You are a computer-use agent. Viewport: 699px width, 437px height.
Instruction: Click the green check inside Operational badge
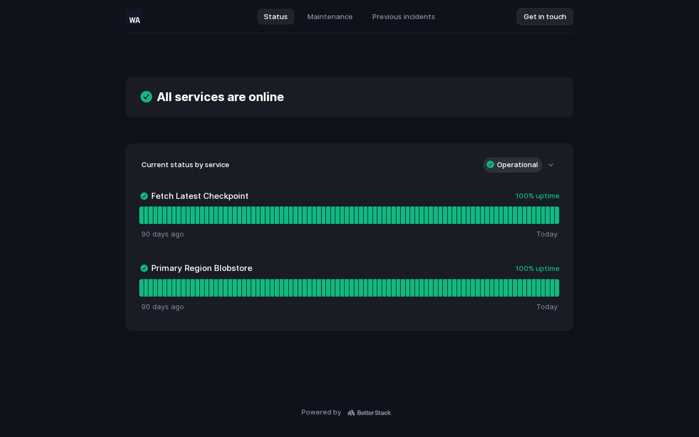(490, 165)
